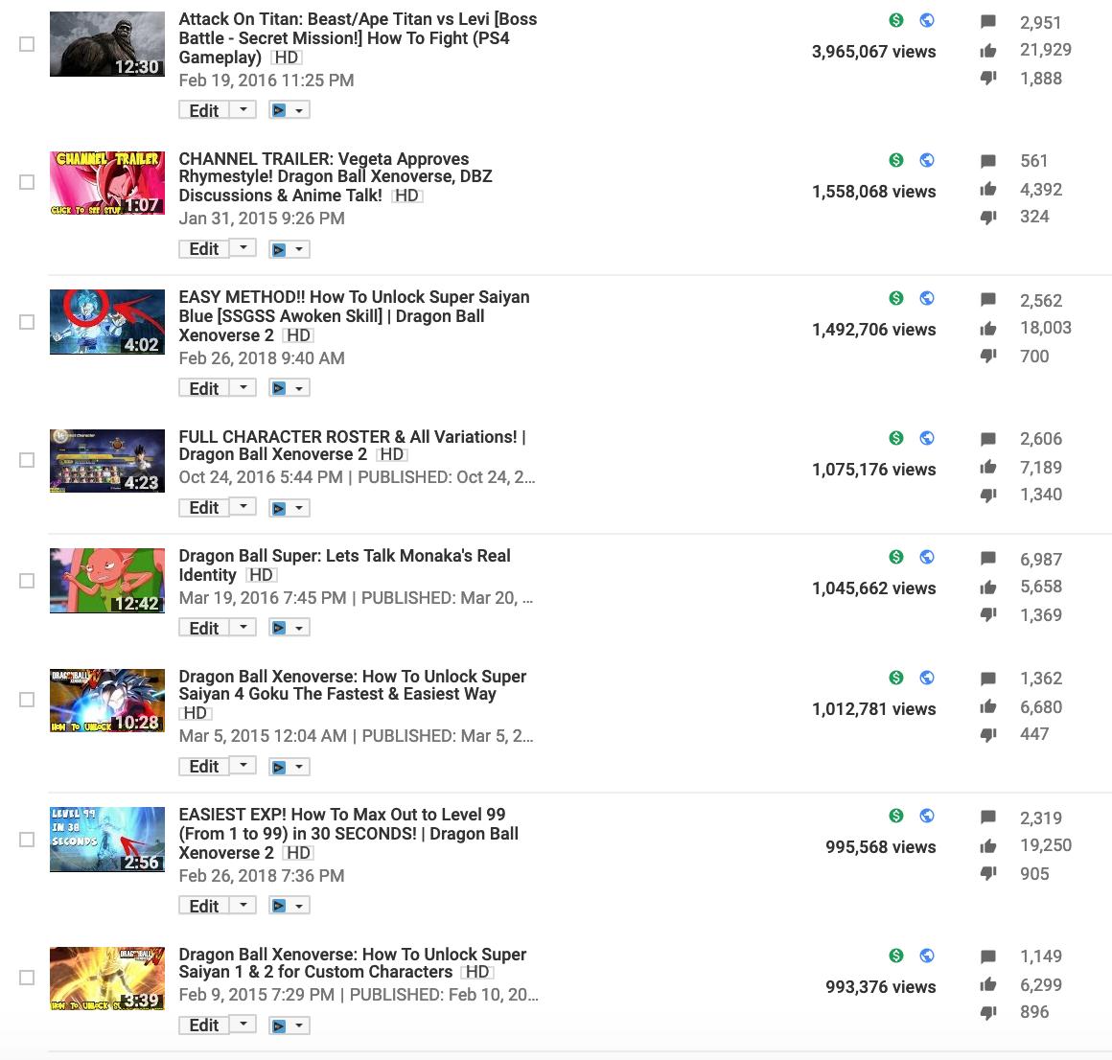The width and height of the screenshot is (1112, 1060).
Task: Click globe icon for FULL CHARACTER ROSTER video
Action: (927, 437)
